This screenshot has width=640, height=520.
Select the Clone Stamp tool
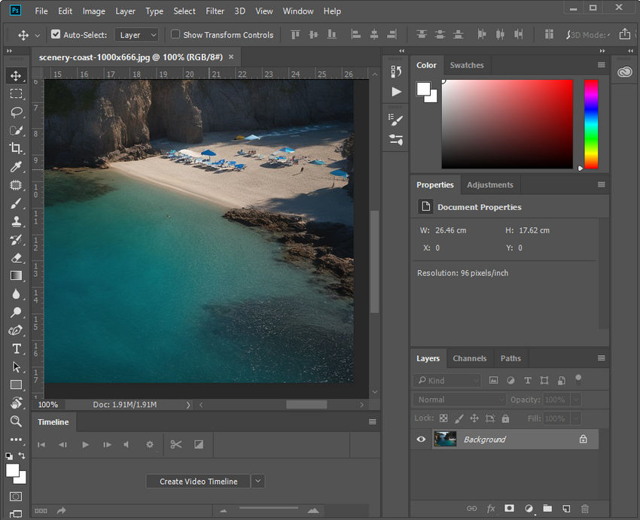(x=16, y=221)
